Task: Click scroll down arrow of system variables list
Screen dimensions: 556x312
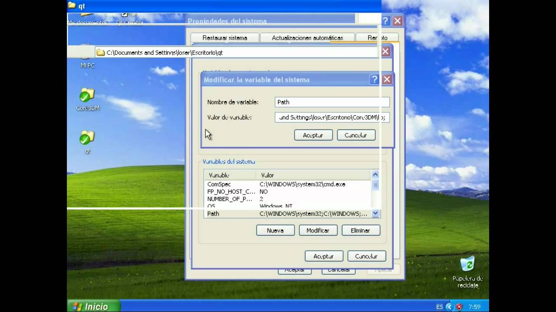Action: [x=375, y=213]
